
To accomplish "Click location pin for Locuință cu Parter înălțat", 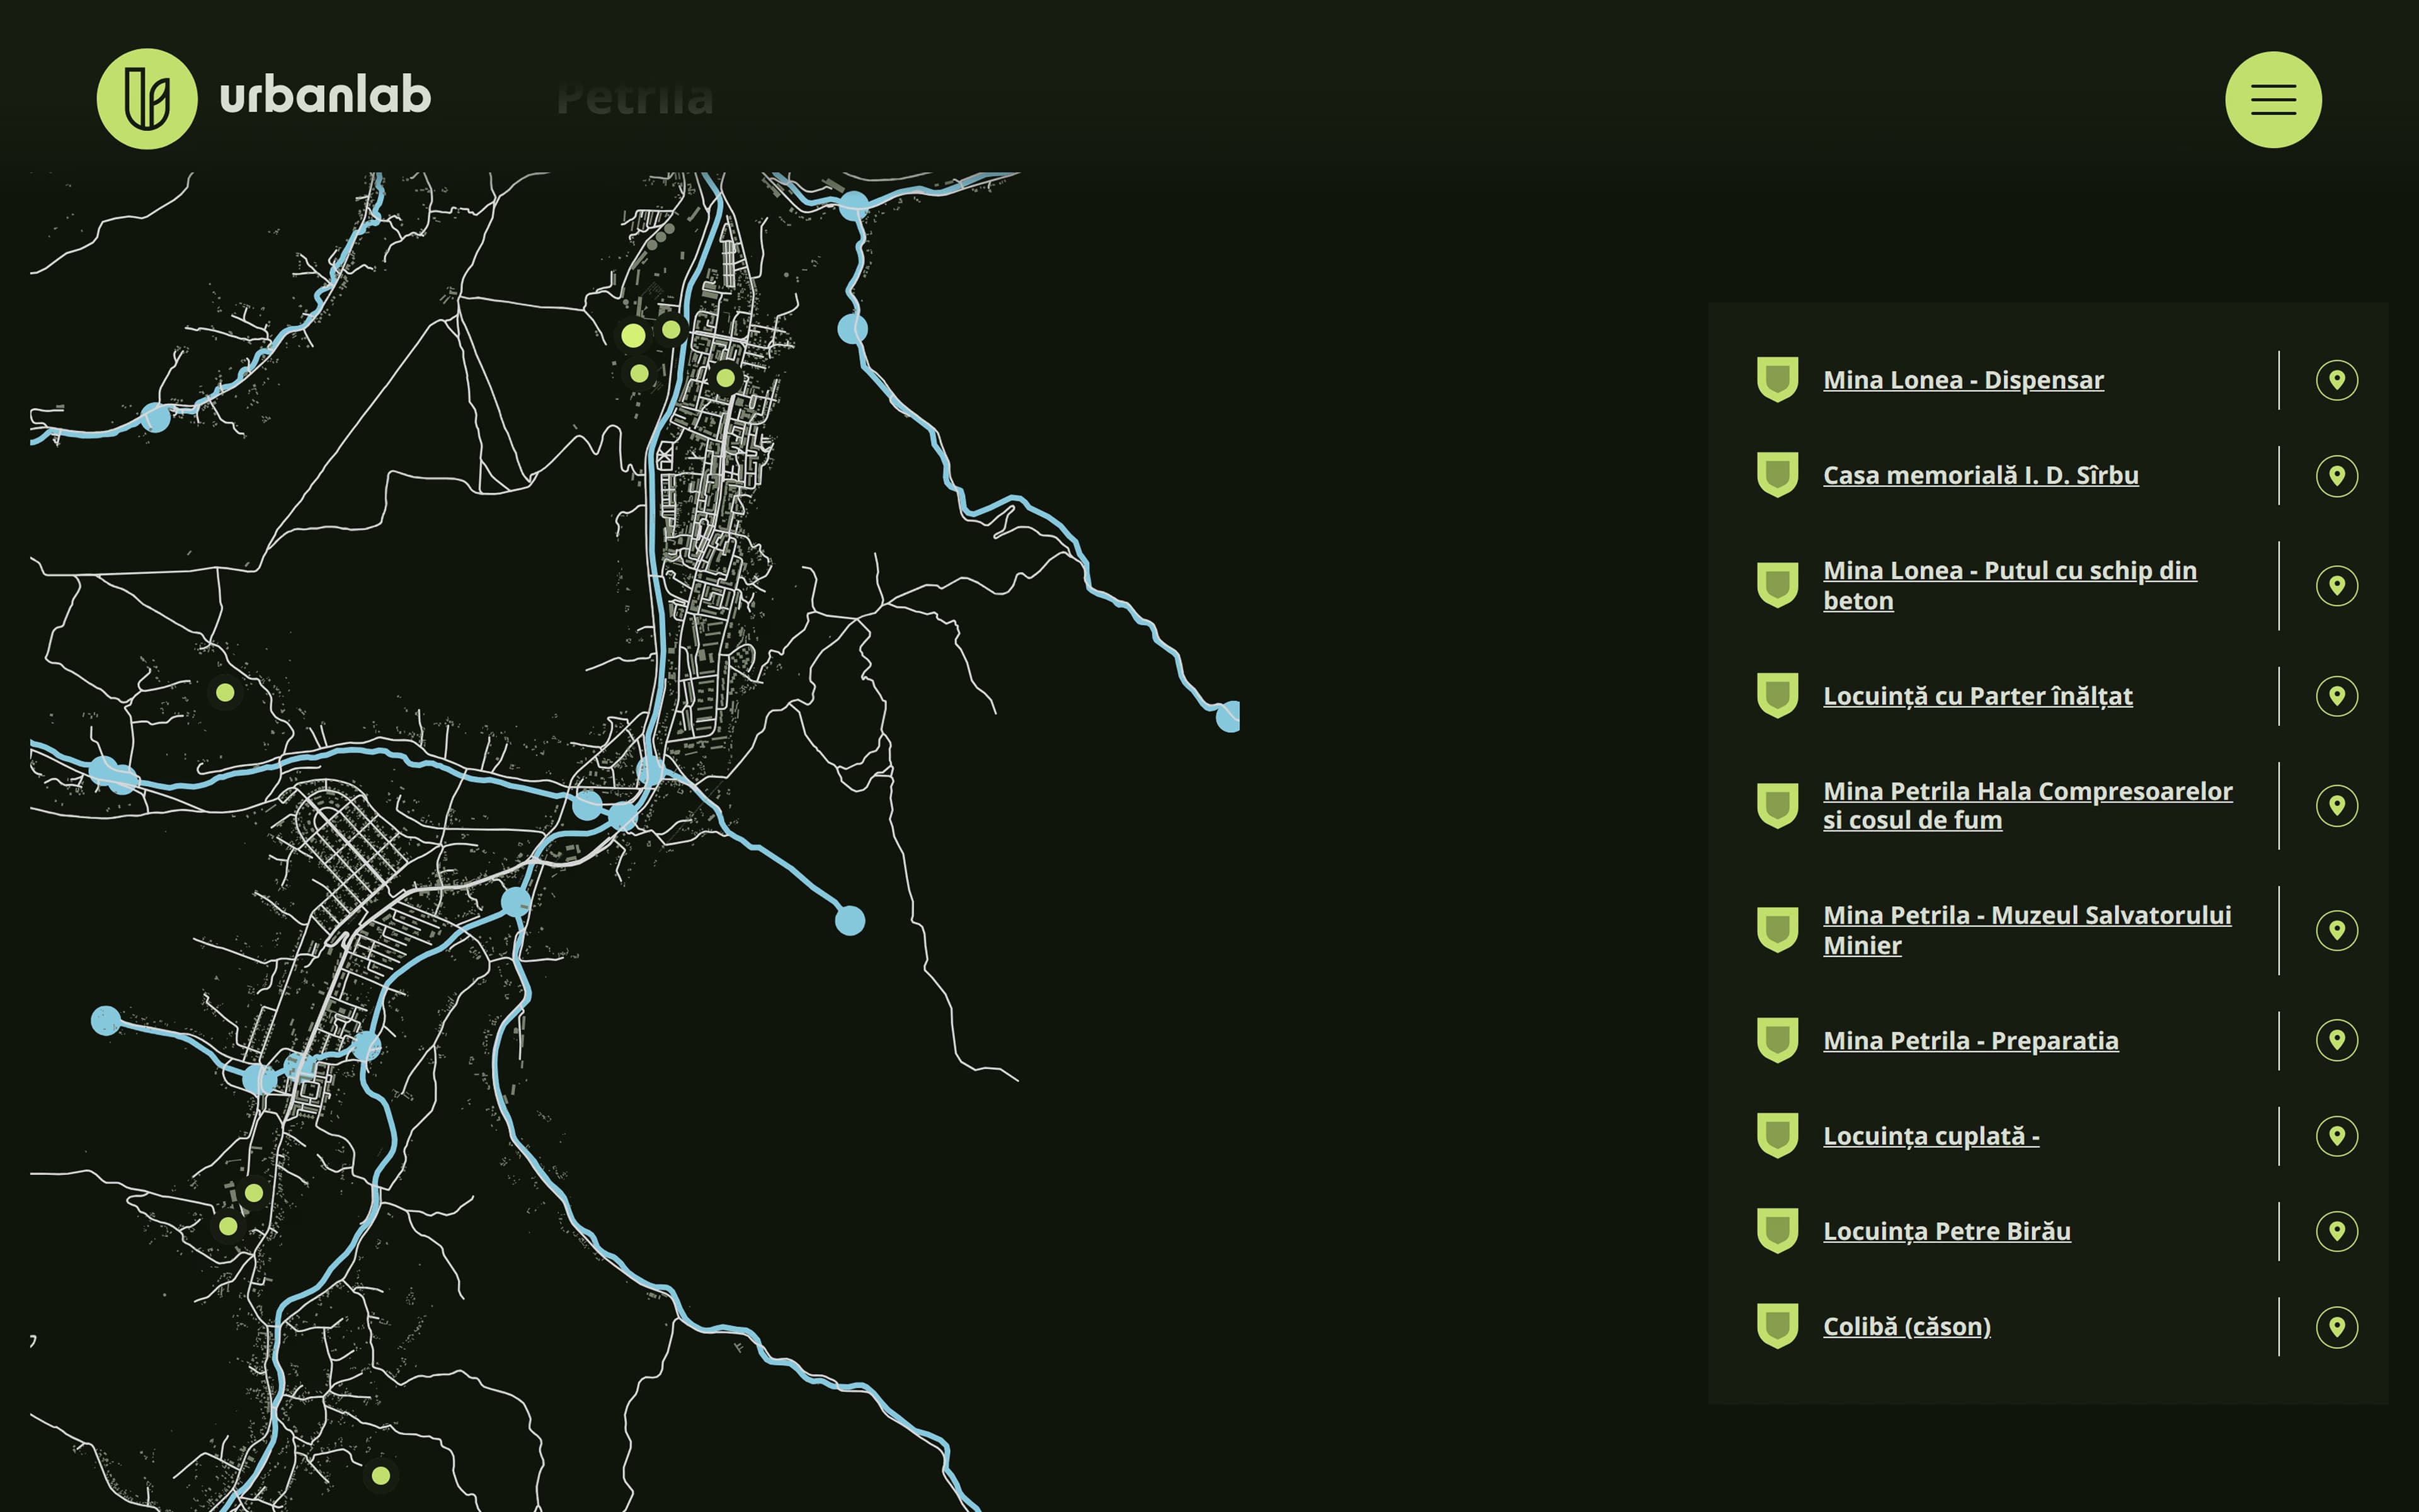I will pyautogui.click(x=2337, y=696).
